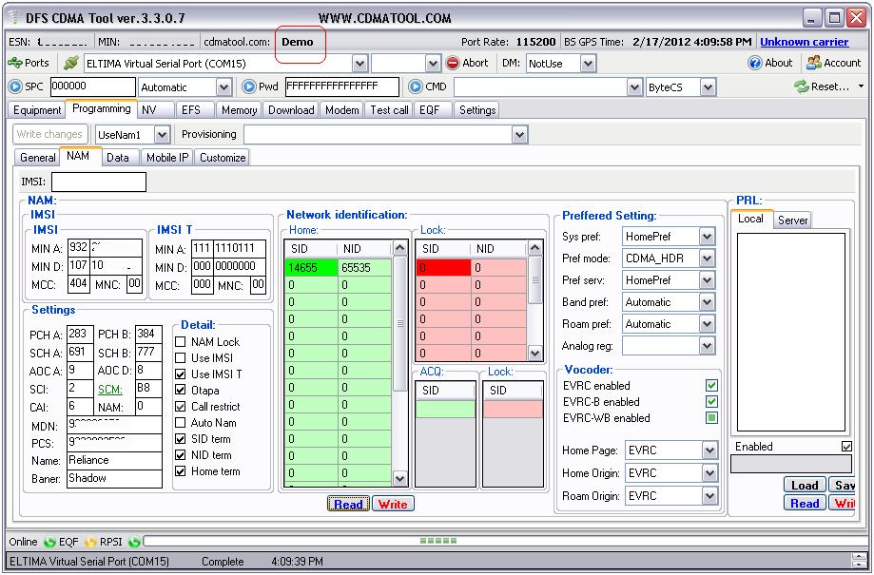Toggle the NID term checkbox
This screenshot has width=874, height=575.
click(181, 454)
